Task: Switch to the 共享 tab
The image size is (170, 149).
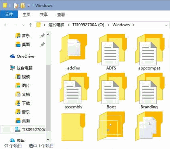Action: pyautogui.click(x=44, y=14)
